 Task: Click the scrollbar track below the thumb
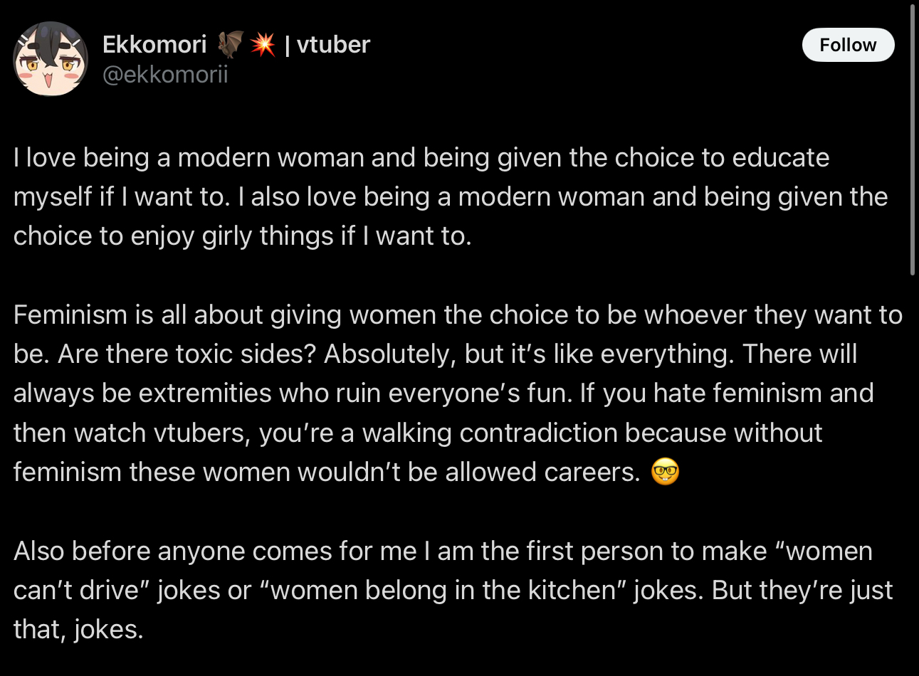[913, 463]
